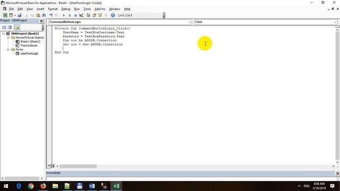
Task: Click the code window horizontal scrollbar thumb
Action: 78,166
